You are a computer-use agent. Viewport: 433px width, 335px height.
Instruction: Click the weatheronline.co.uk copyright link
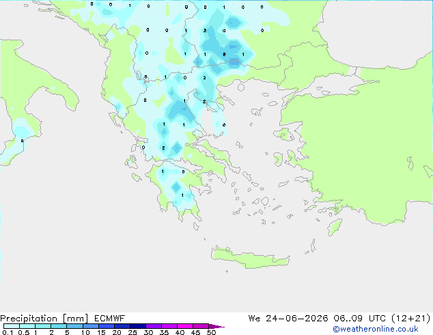point(376,329)
